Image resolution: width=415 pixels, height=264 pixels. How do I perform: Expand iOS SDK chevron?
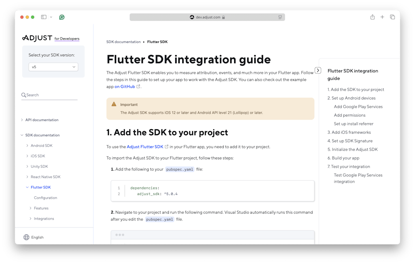tap(27, 156)
